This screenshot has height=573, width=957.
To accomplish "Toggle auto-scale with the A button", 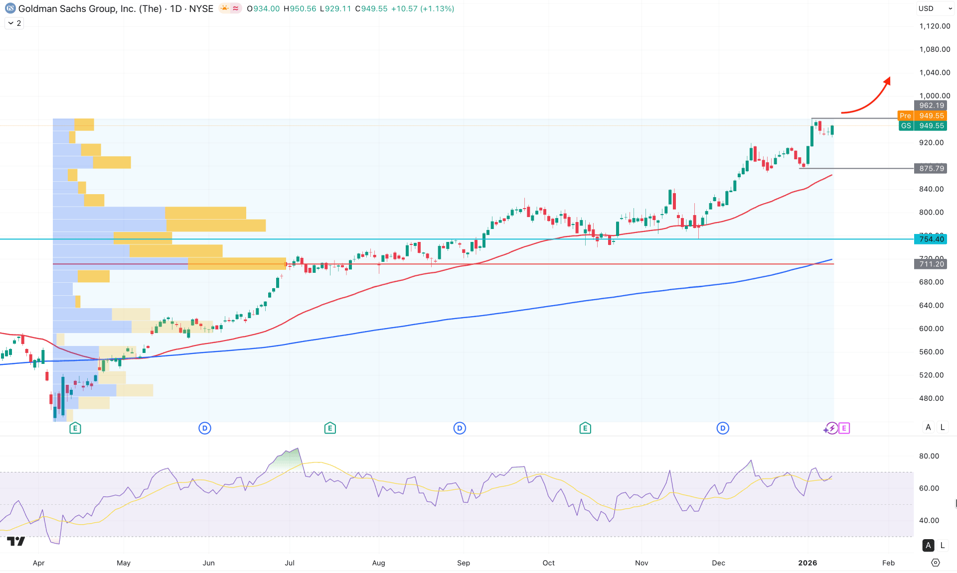I will coord(928,427).
